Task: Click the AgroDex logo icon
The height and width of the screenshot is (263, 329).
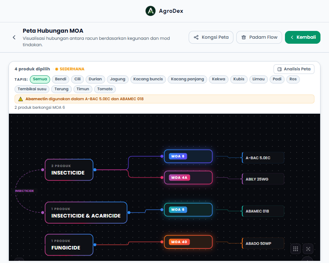Action: point(150,11)
